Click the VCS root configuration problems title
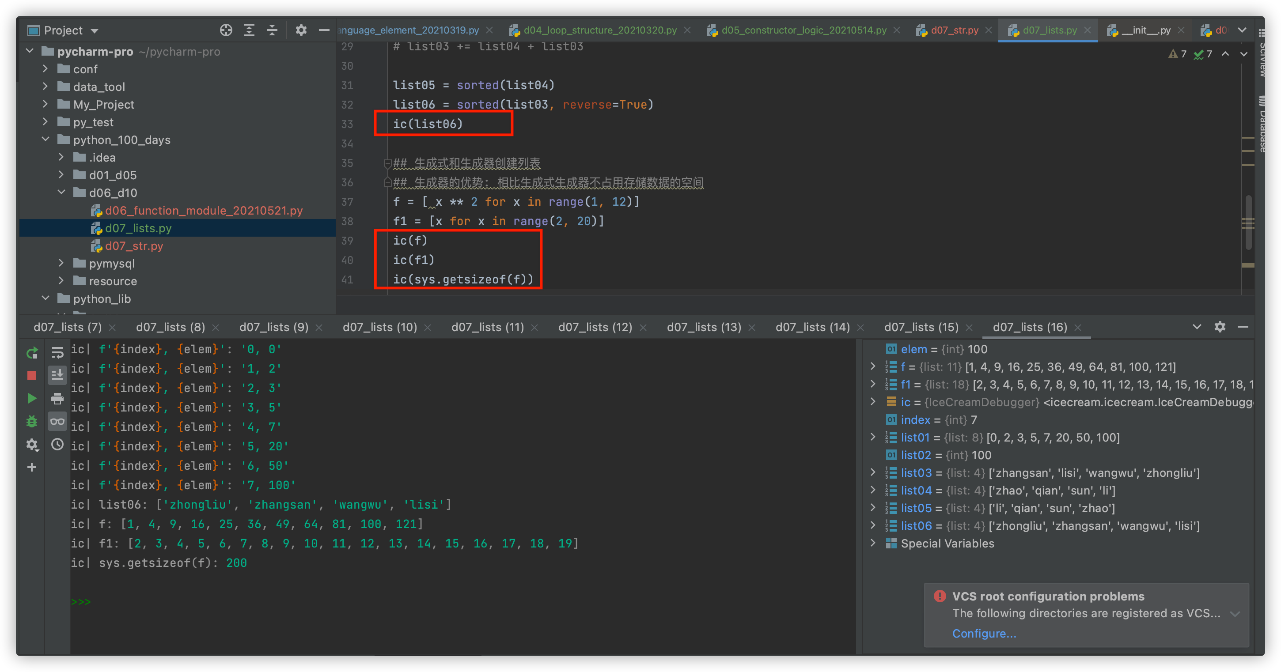Image resolution: width=1281 pixels, height=672 pixels. (x=1048, y=596)
